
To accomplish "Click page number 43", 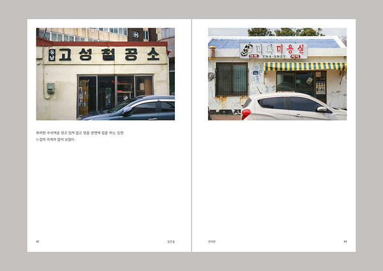I will [x=345, y=242].
